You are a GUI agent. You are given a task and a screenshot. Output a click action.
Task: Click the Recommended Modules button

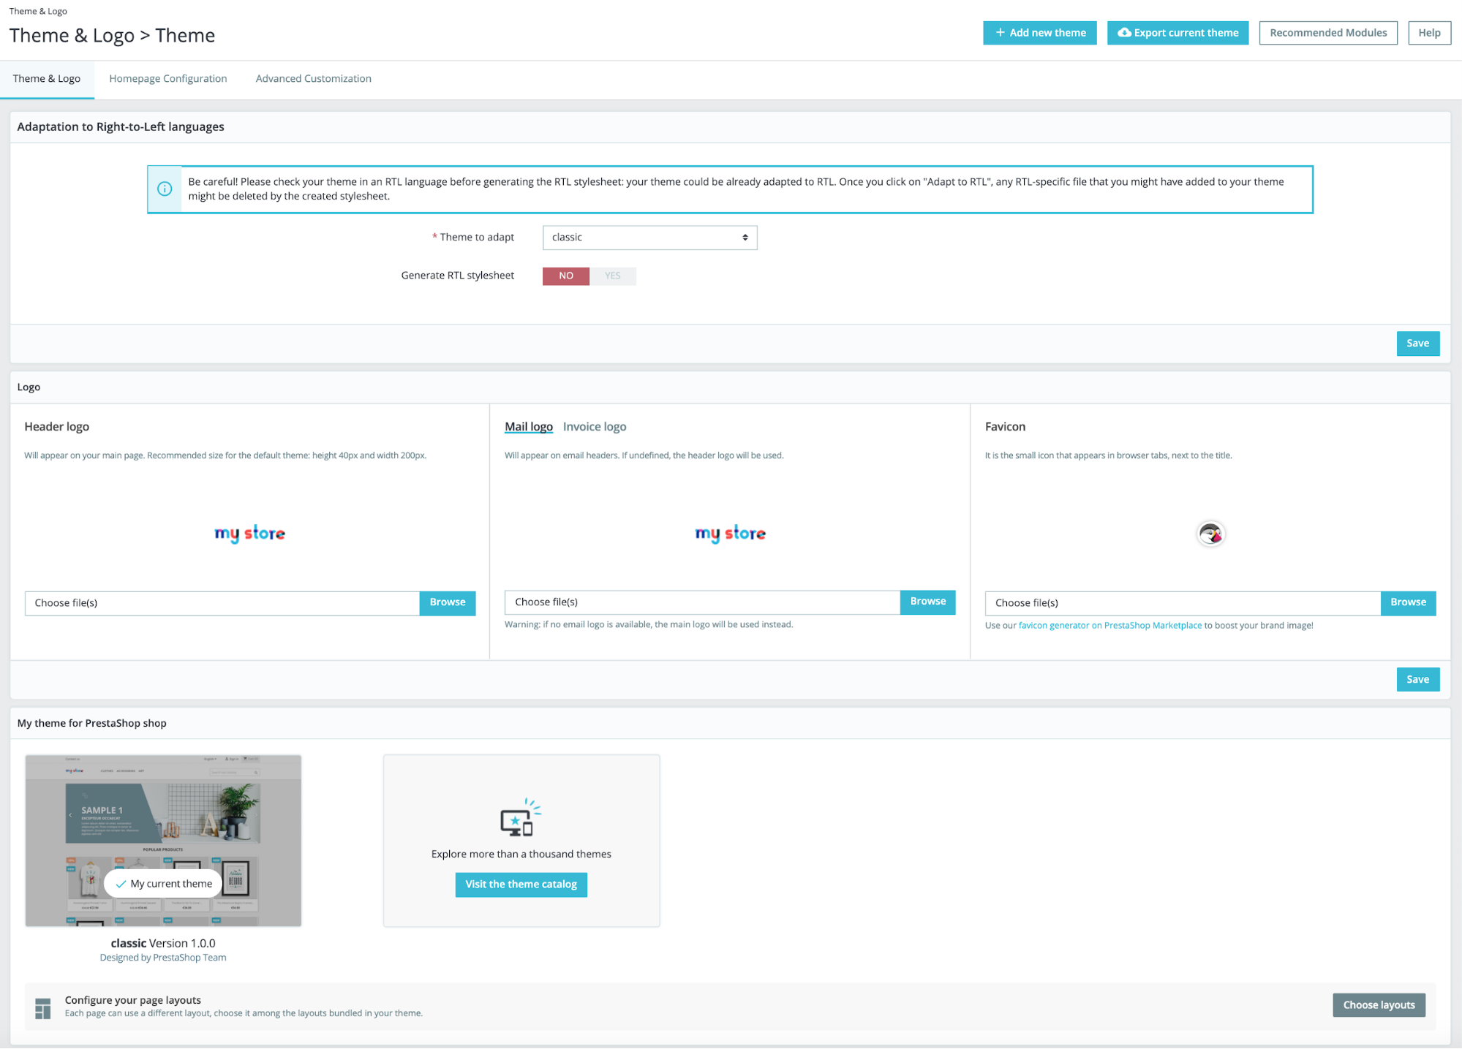[x=1328, y=31]
